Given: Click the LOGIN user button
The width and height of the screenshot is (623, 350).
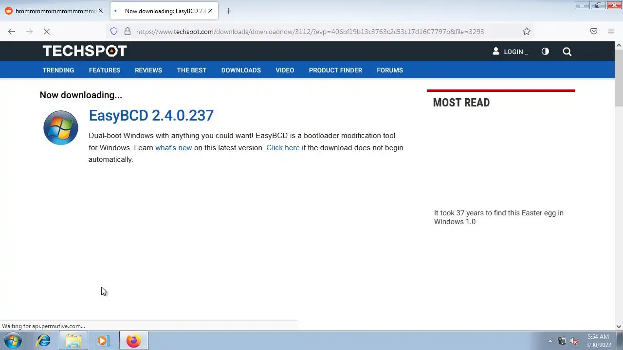Looking at the screenshot, I should pyautogui.click(x=510, y=52).
